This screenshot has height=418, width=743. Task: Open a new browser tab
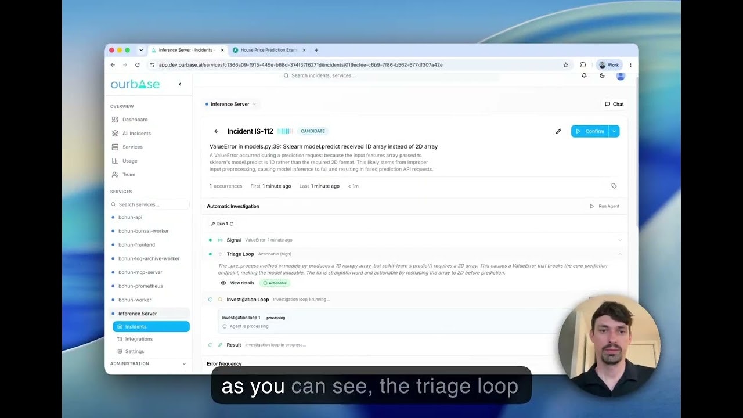316,50
